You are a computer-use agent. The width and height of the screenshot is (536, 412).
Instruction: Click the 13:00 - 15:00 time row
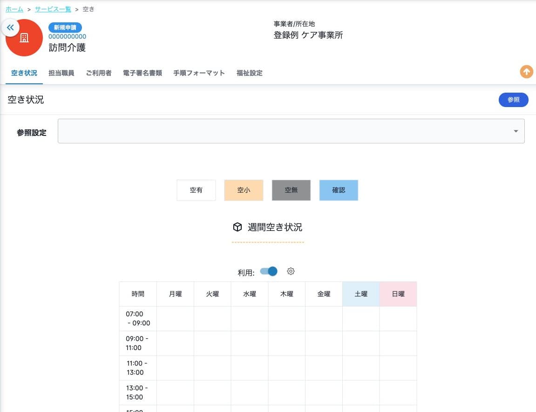tap(138, 392)
